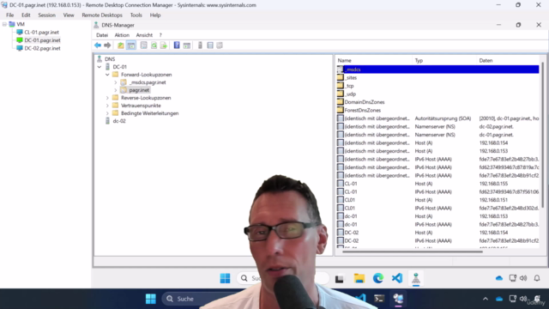Viewport: 549px width, 309px height.
Task: Click the host Windows Start button
Action: [151, 299]
